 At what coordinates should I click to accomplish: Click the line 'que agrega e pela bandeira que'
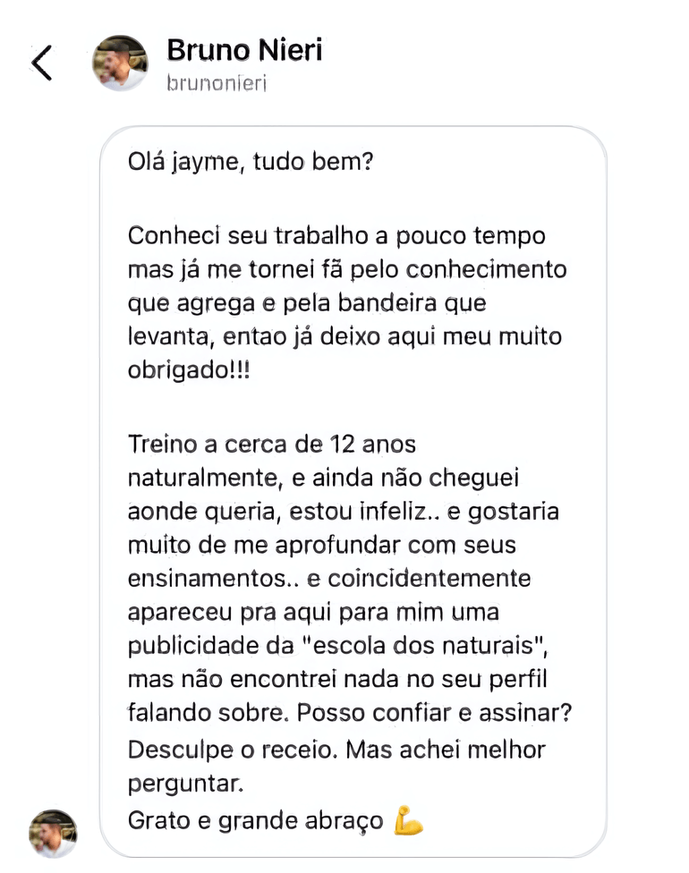tap(307, 304)
